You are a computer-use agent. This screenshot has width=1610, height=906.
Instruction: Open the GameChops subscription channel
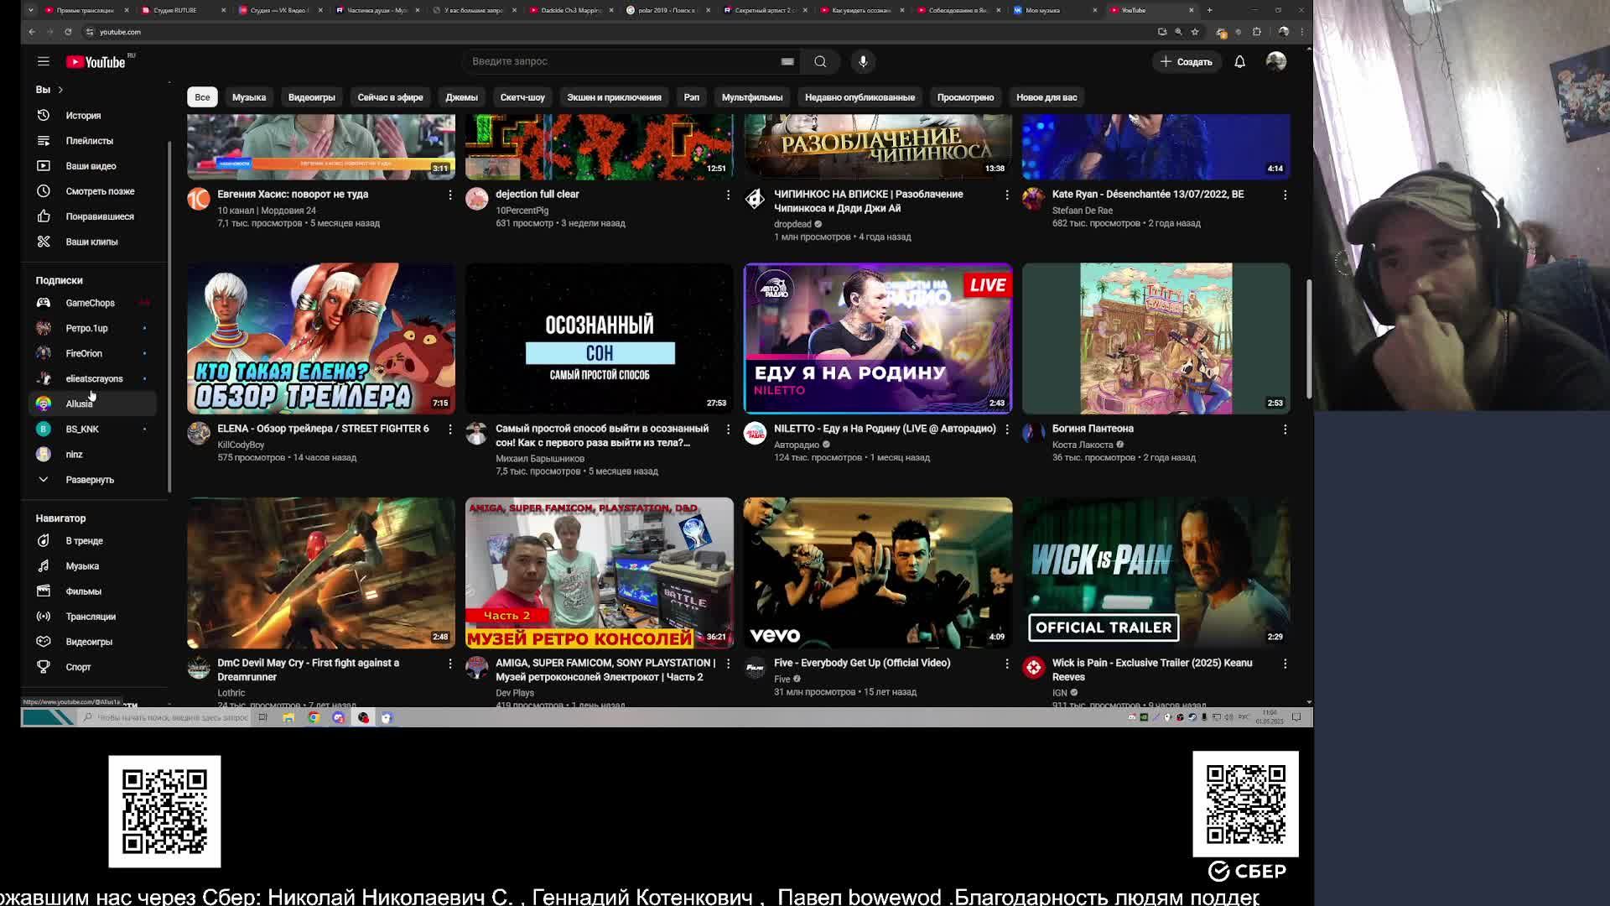tap(90, 303)
